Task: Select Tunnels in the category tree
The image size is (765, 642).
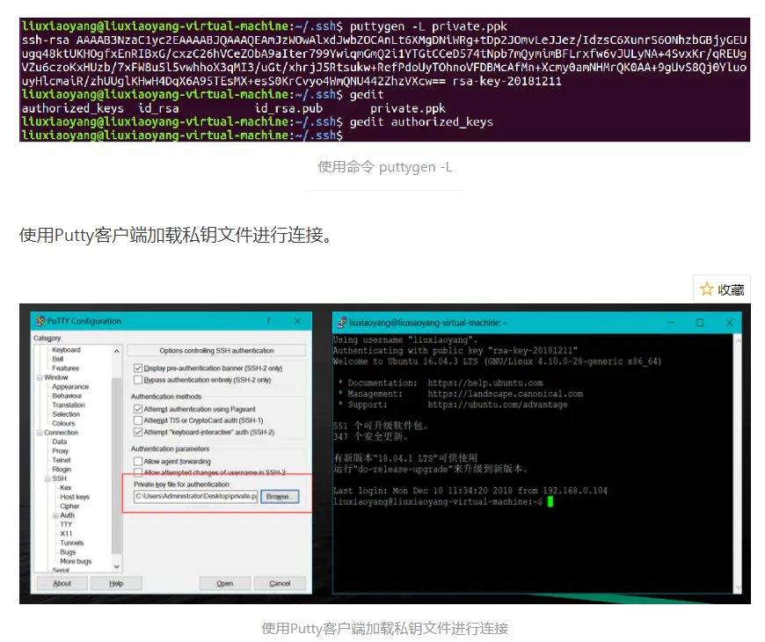Action: [72, 543]
